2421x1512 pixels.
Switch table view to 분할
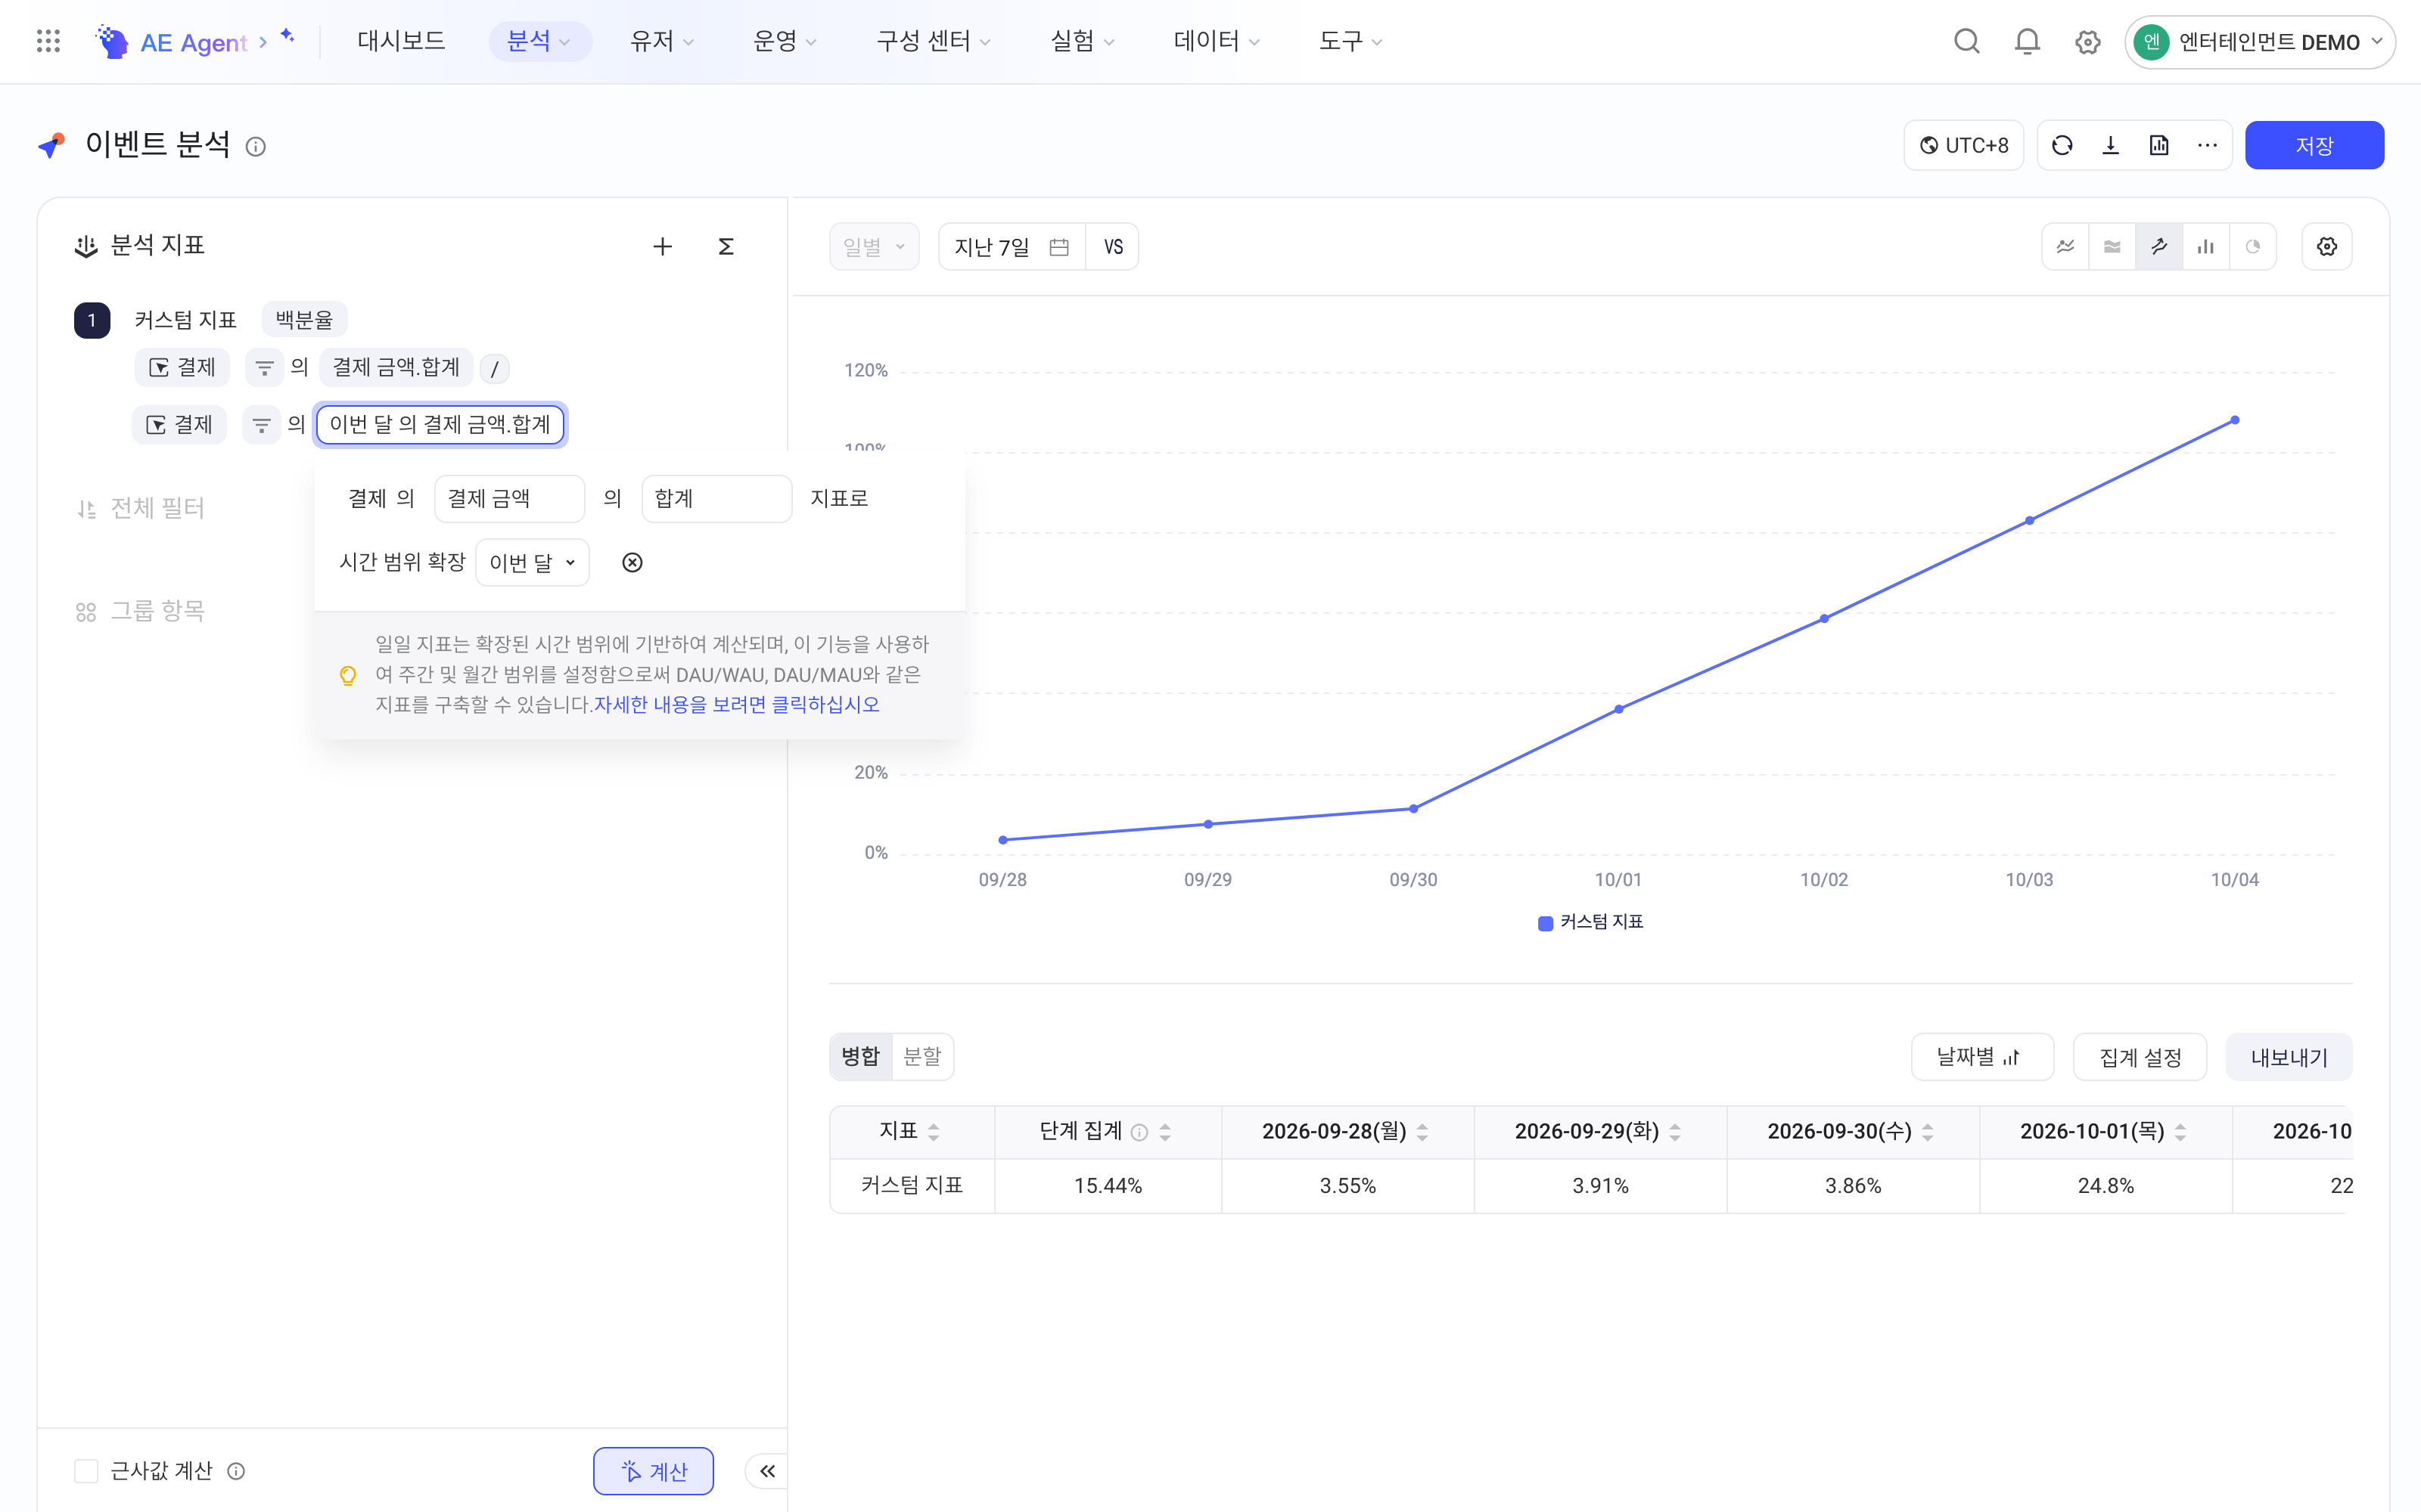click(922, 1057)
